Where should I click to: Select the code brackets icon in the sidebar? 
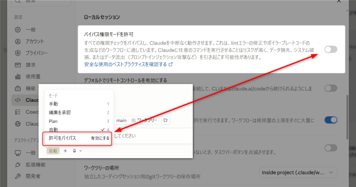tap(18, 100)
